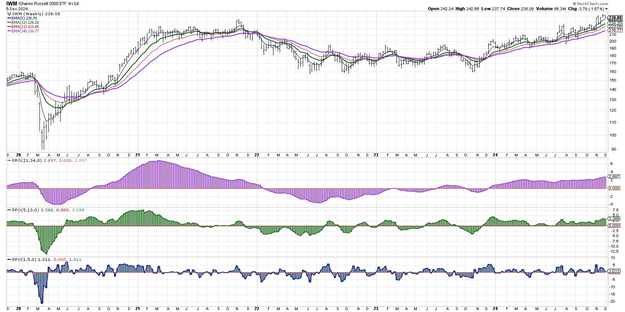This screenshot has width=625, height=312.
Task: Select the iShares Russell 2000 ETF name
Action: [x=43, y=3]
